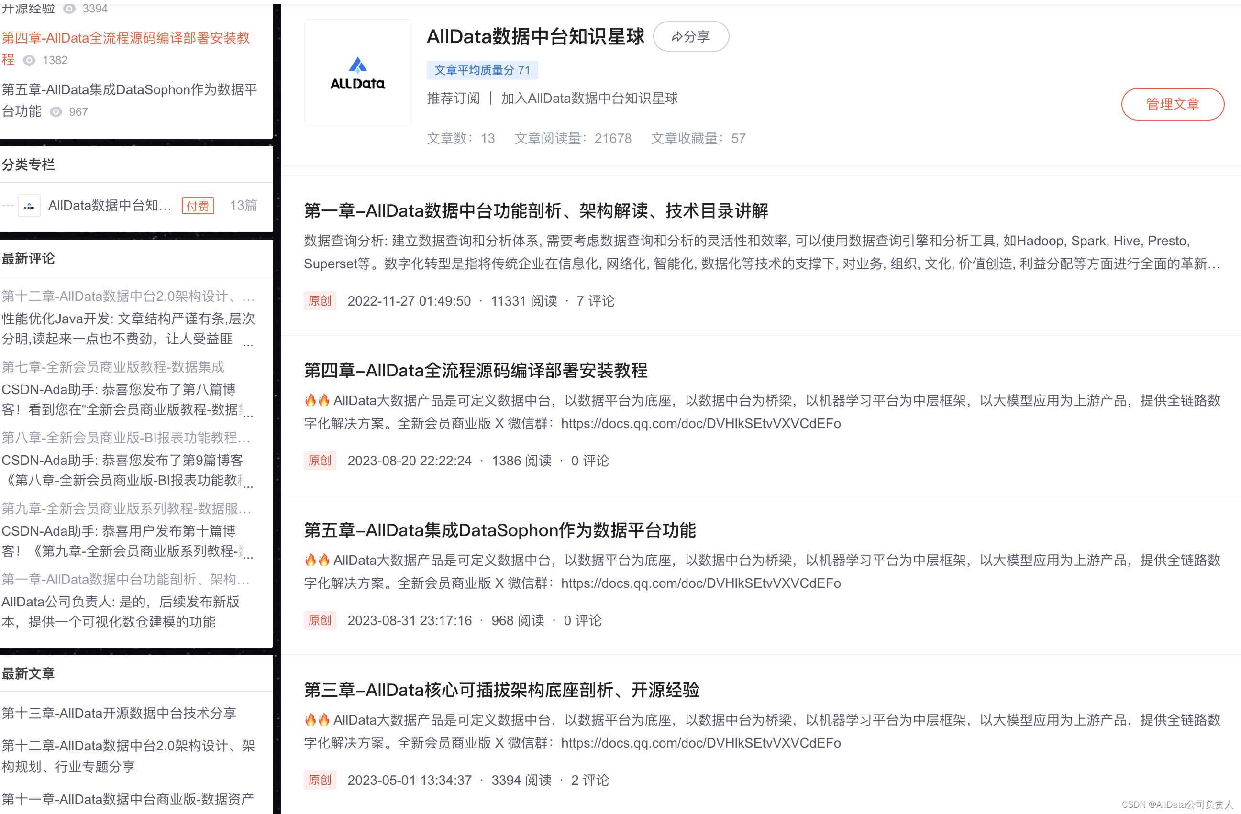Click the 分类专栏 section heading
The image size is (1241, 814).
click(28, 165)
